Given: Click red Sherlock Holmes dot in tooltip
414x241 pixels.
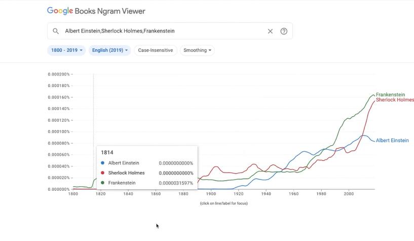Looking at the screenshot, I should click(x=102, y=173).
